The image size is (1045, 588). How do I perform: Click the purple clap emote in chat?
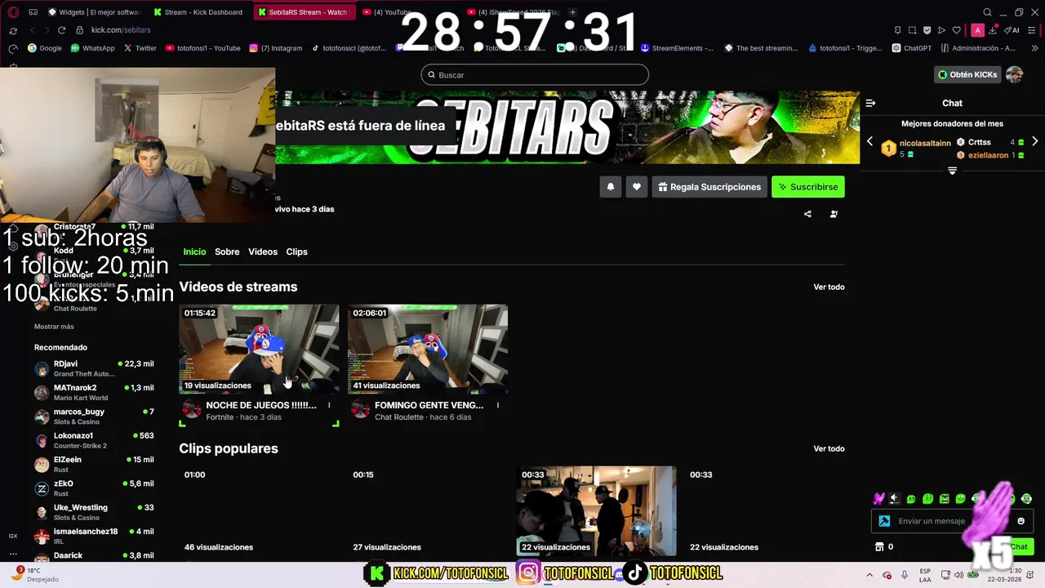tap(878, 498)
